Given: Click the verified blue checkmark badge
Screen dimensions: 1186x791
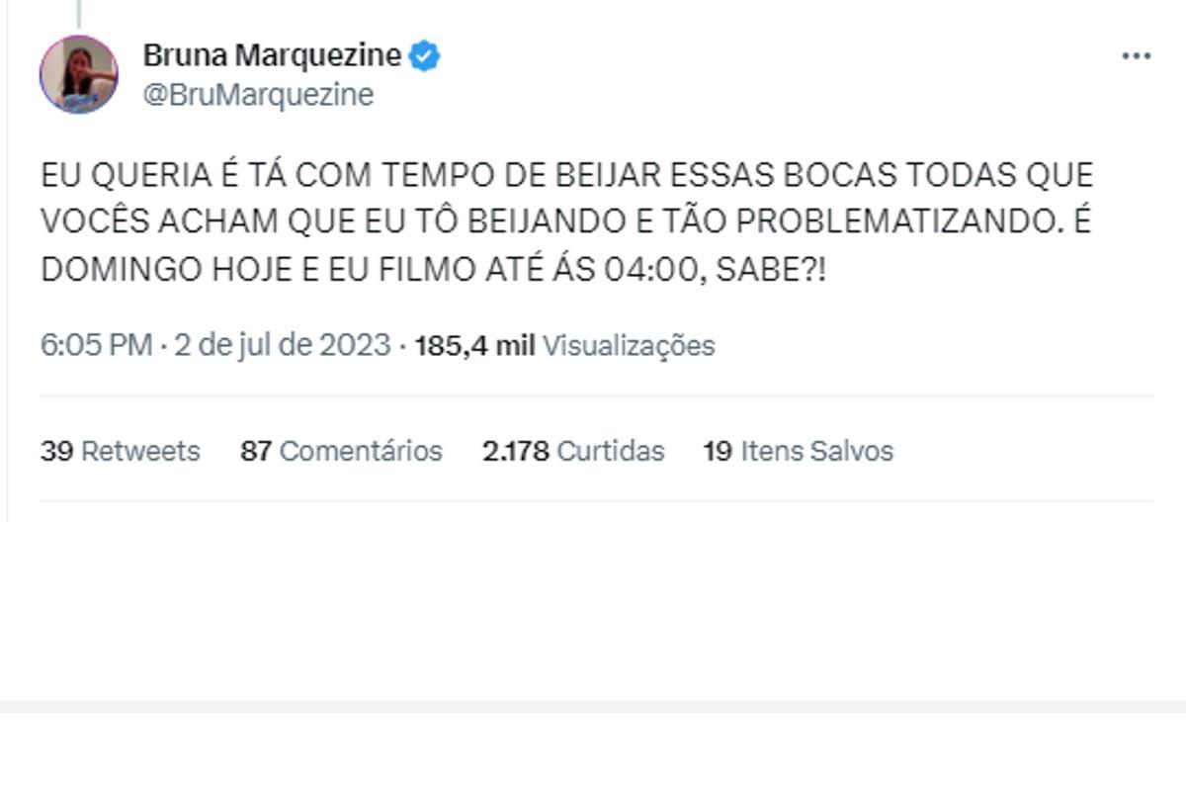Looking at the screenshot, I should click(425, 55).
